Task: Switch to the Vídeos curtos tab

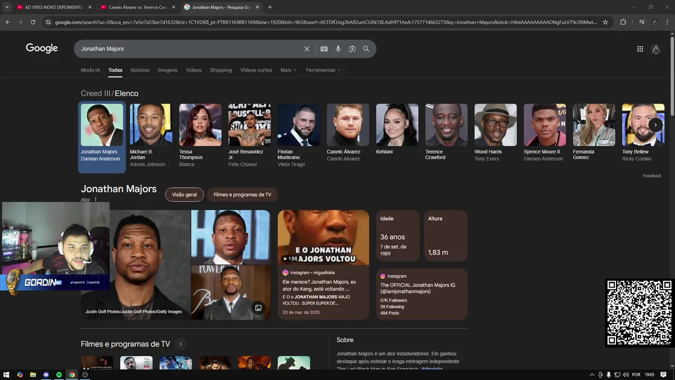Action: pos(256,70)
